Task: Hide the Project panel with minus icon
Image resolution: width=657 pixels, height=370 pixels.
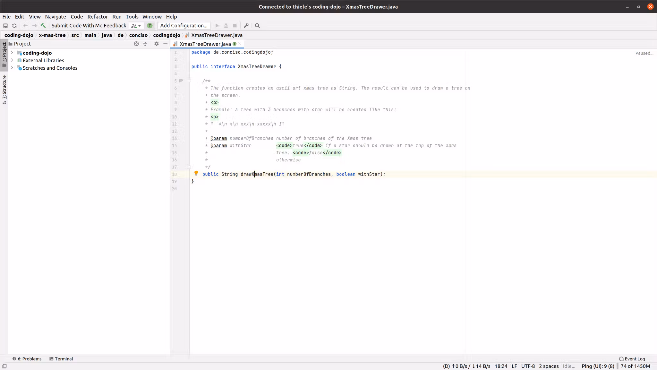Action: pyautogui.click(x=166, y=44)
